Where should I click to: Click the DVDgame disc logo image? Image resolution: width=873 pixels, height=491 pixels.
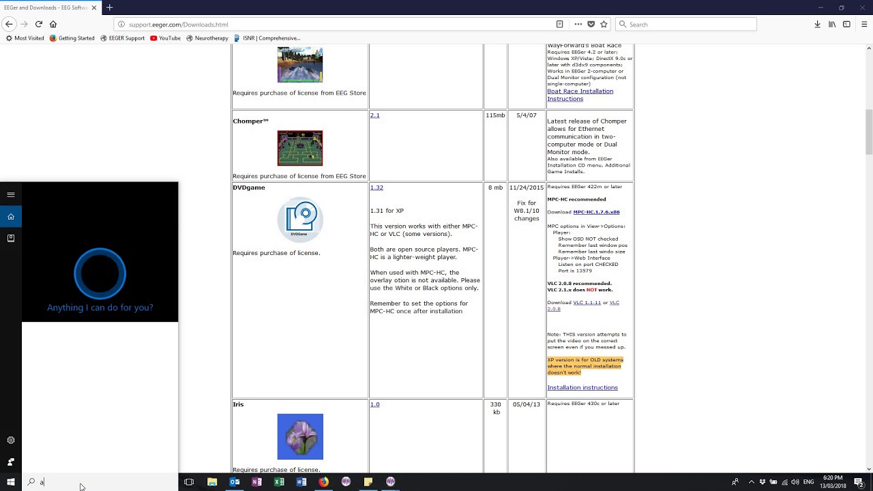[x=300, y=220]
